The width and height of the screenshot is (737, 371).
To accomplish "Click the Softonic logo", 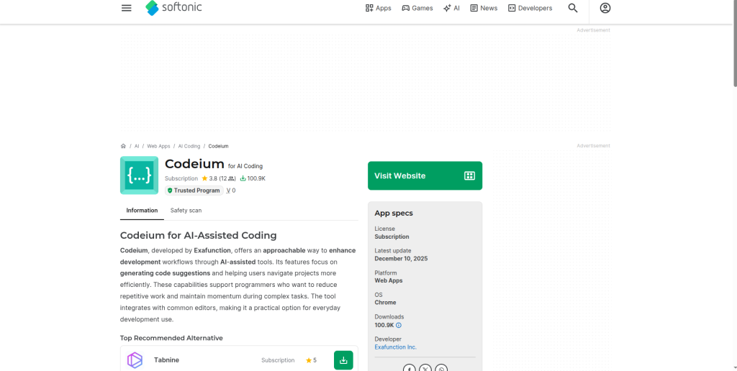I will pos(173,7).
